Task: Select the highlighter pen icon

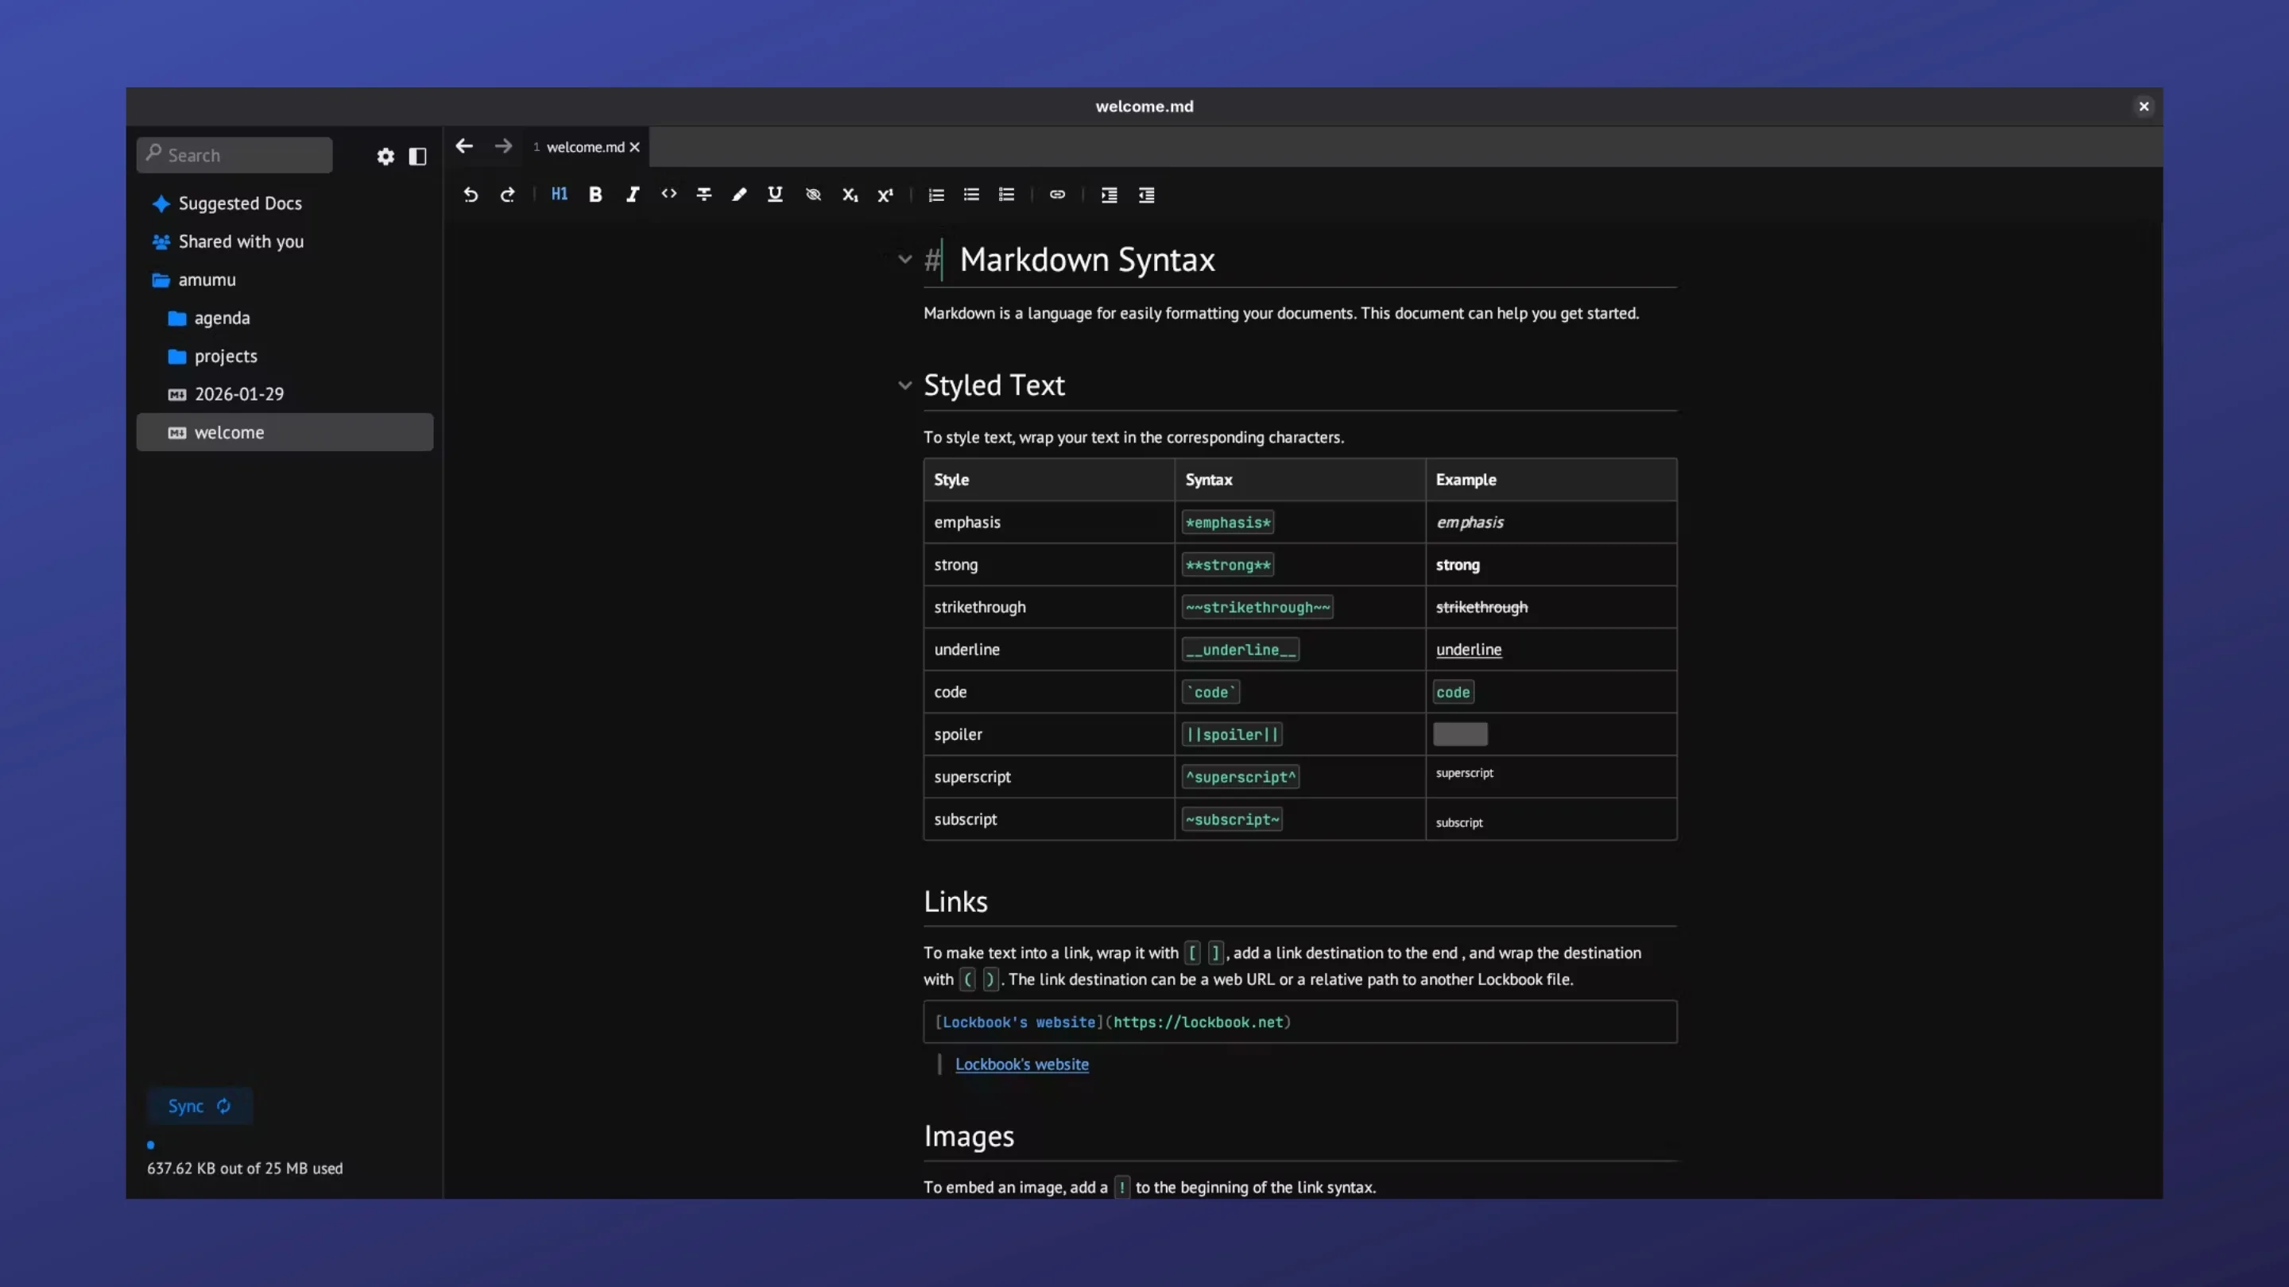Action: pyautogui.click(x=739, y=195)
